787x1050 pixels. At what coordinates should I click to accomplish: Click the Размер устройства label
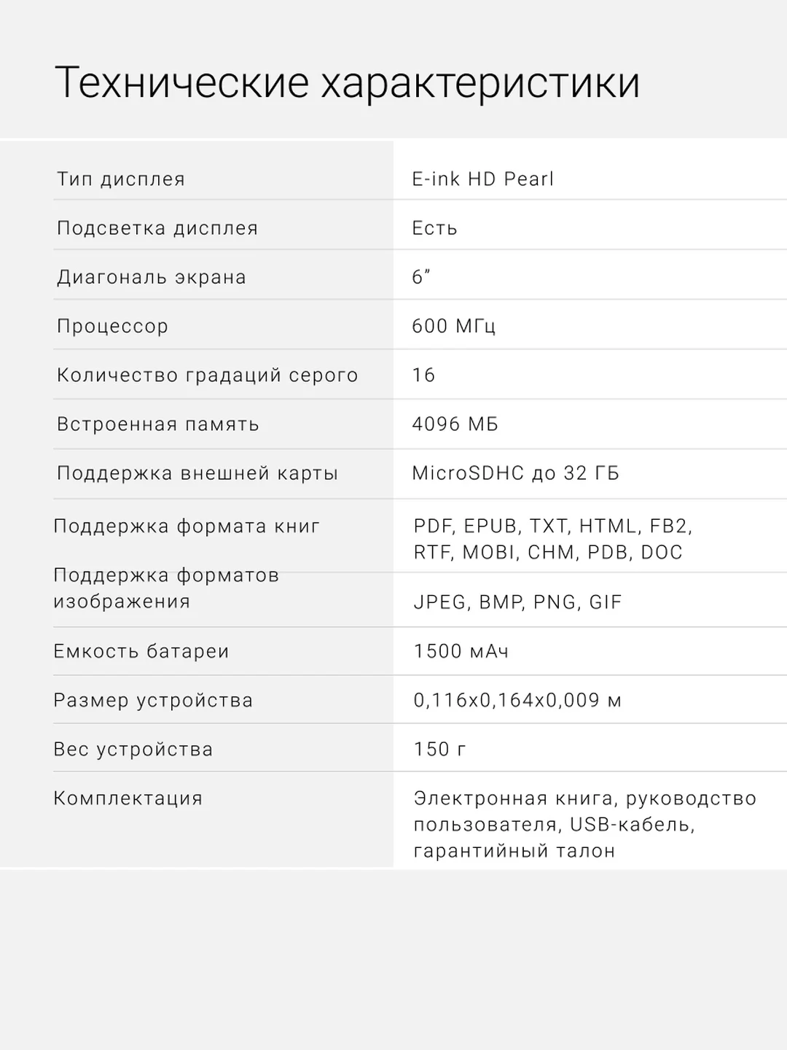(153, 700)
